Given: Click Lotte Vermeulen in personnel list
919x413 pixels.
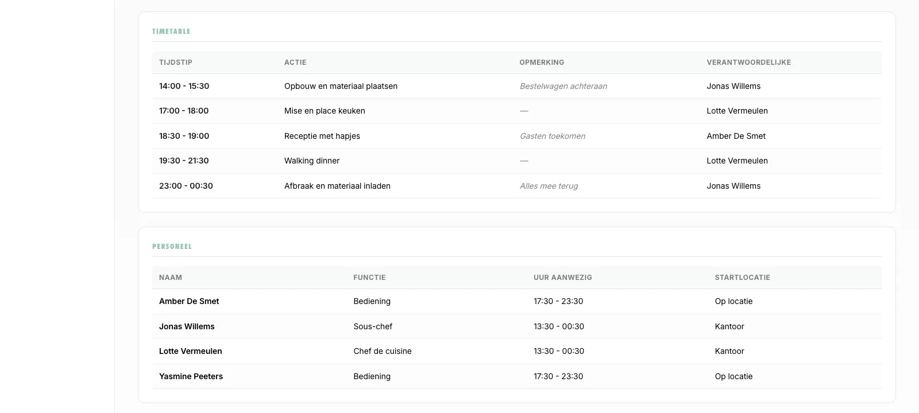Looking at the screenshot, I should (x=190, y=351).
